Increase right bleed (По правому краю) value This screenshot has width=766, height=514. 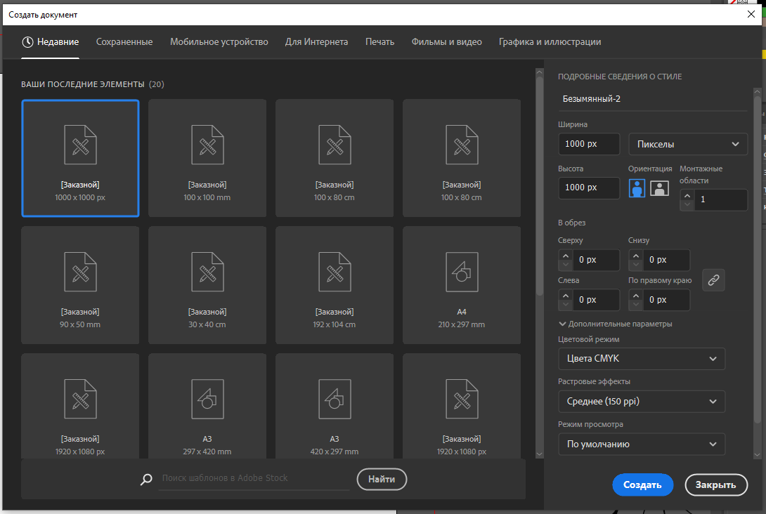(635, 296)
